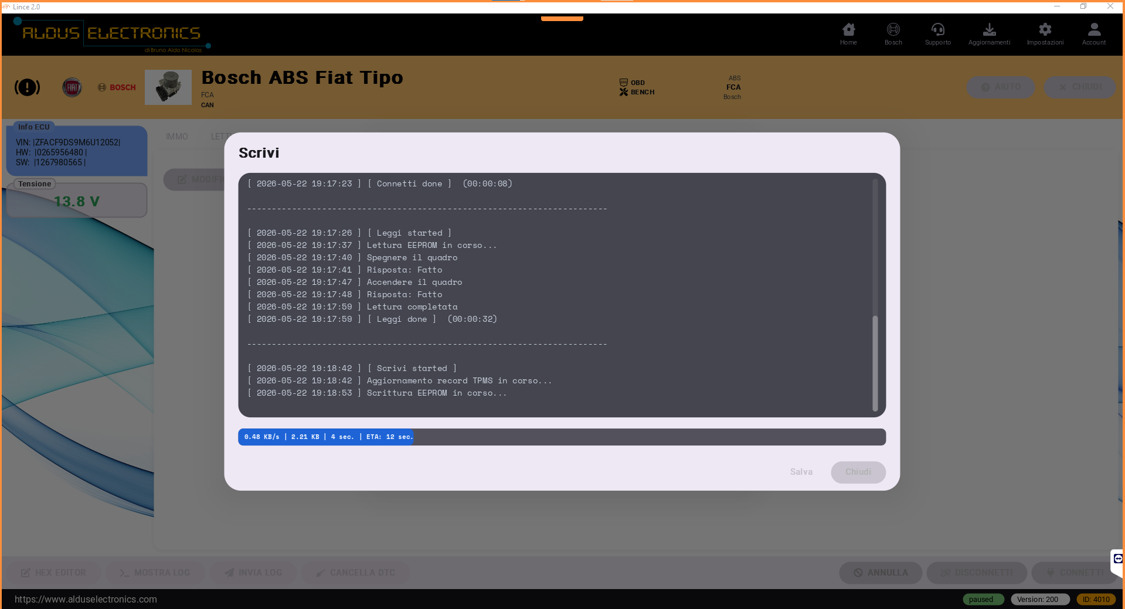Screen dimensions: 1125x609
Task: Click the 'Connetti done' log line
Action: coord(380,183)
